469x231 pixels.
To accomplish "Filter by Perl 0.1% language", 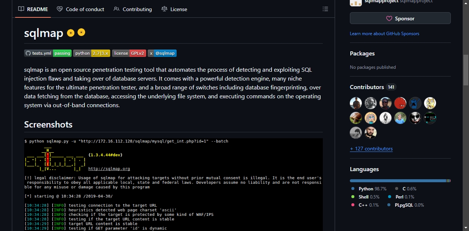I will click(401, 197).
